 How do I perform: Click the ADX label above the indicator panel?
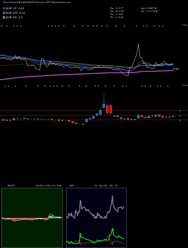71,186
